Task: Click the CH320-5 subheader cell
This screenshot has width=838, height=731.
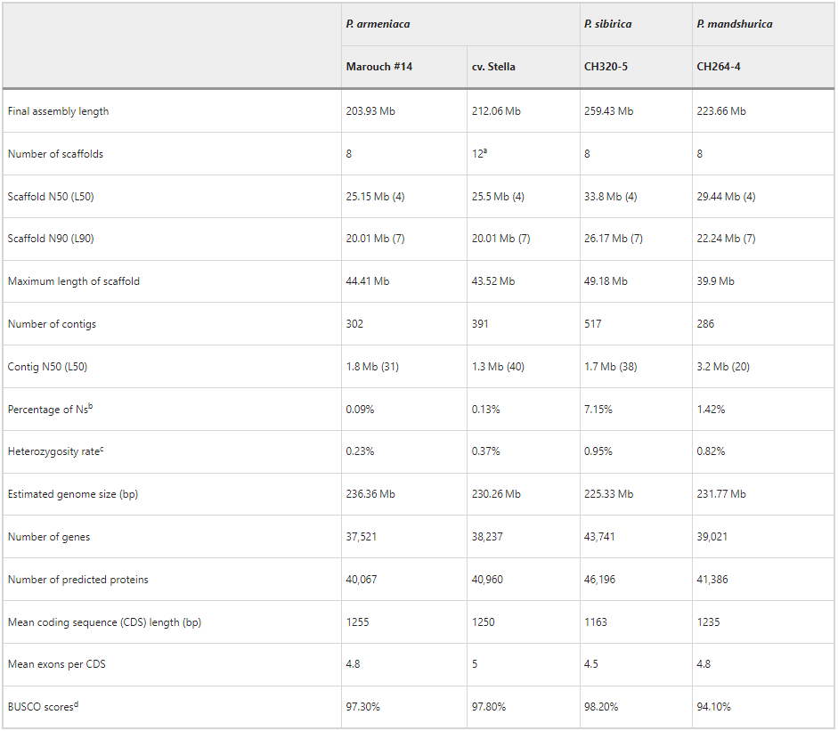Action: [606, 67]
